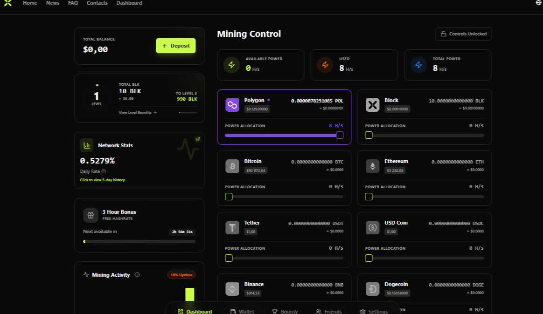The image size is (543, 314).
Task: Click the Block power allocation slider handle
Action: click(369, 135)
